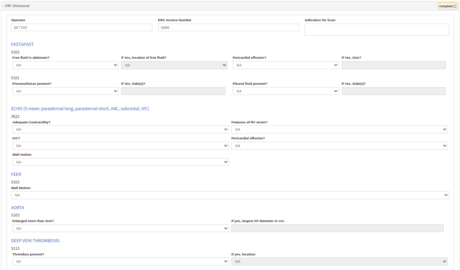Click the pericardial effusion Size field
This screenshot has height=270, width=460.
[x=393, y=65]
